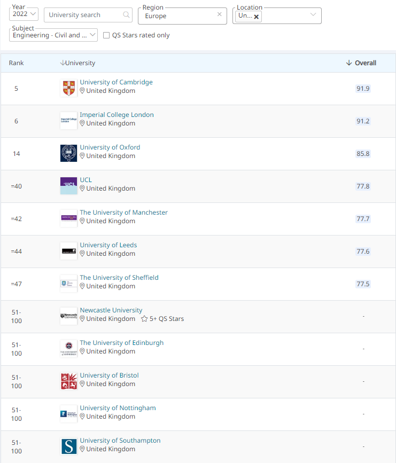Image resolution: width=396 pixels, height=463 pixels.
Task: Open University of Nottingham logo
Action: 68,414
